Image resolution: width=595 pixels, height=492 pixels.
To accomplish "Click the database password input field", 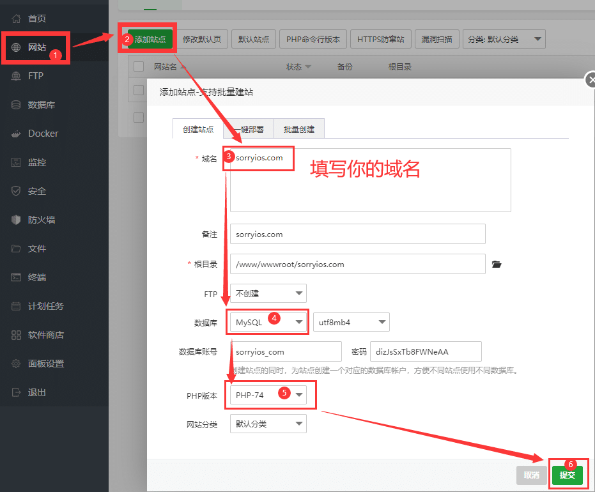I will tap(425, 351).
